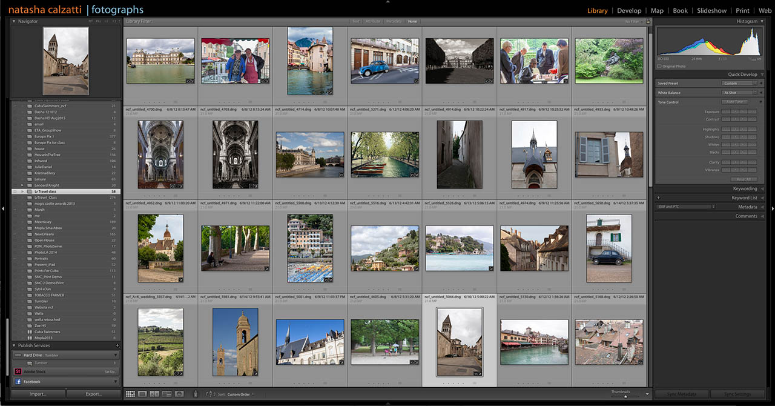Switch to Grid view icon

(130, 394)
